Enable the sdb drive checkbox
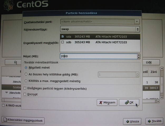Image resolution: width=165 pixels, height=126 pixels. pos(62,42)
